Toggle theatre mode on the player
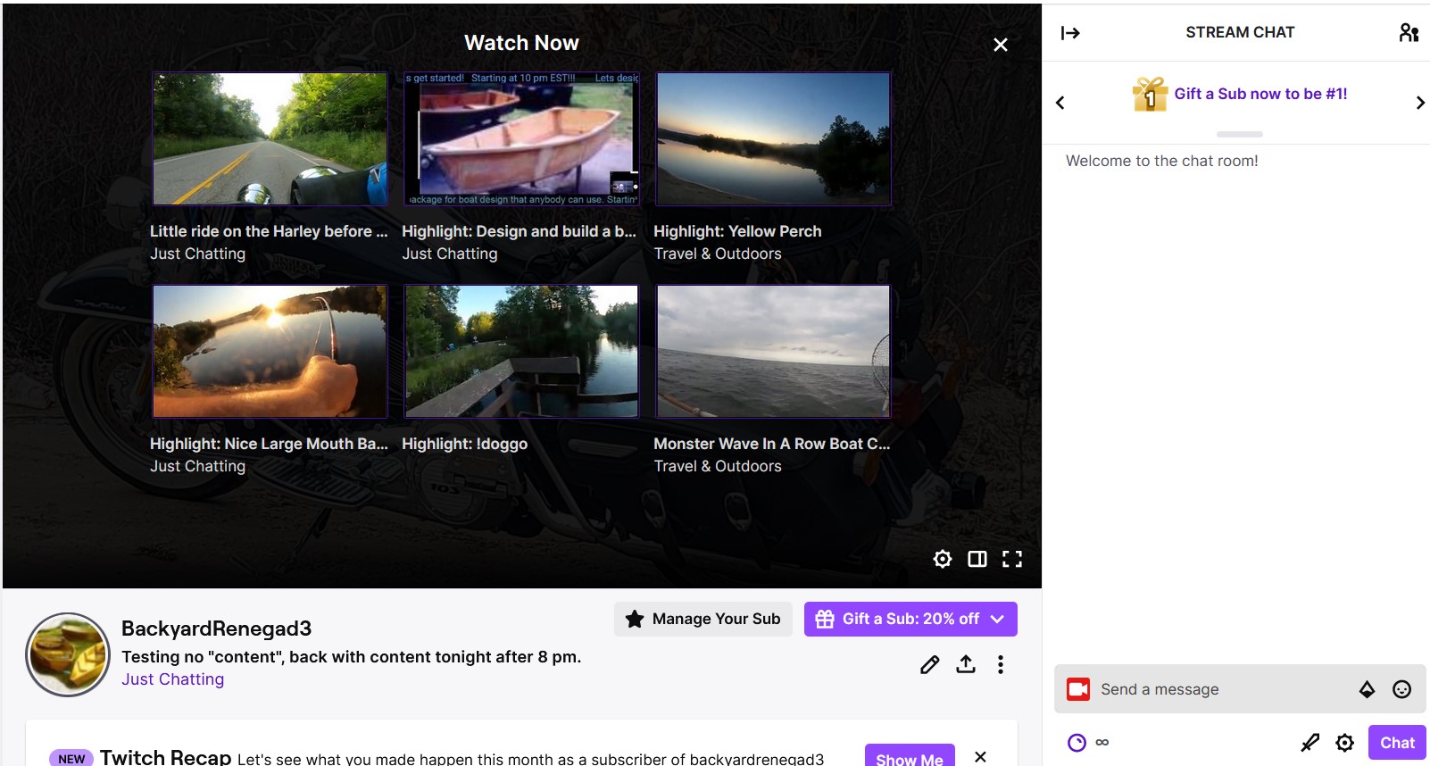This screenshot has width=1430, height=766. (977, 559)
